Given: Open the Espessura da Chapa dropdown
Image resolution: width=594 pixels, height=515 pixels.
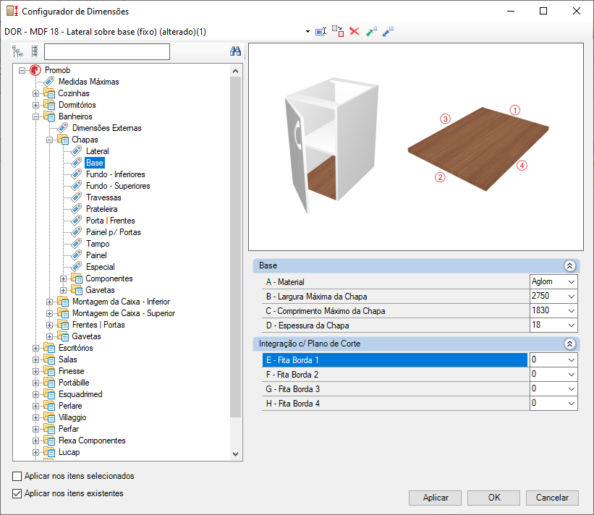Looking at the screenshot, I should [572, 325].
